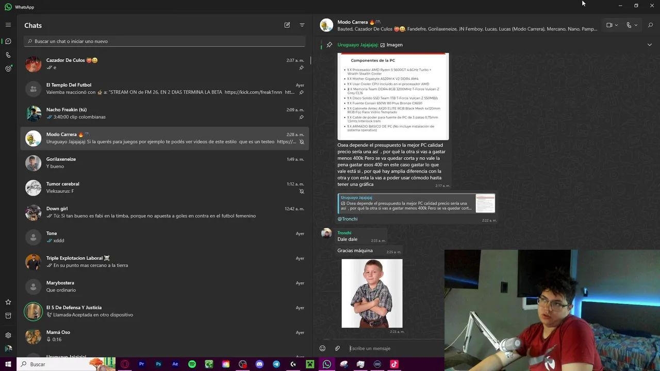Open the Status updates icon in sidebar
Screen dimensions: 660x371
tap(8, 69)
